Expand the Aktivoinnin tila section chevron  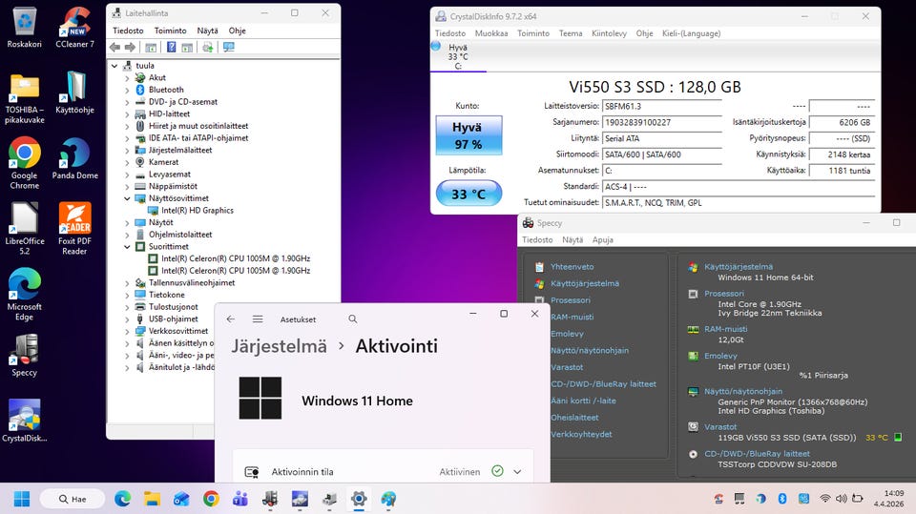tap(517, 472)
